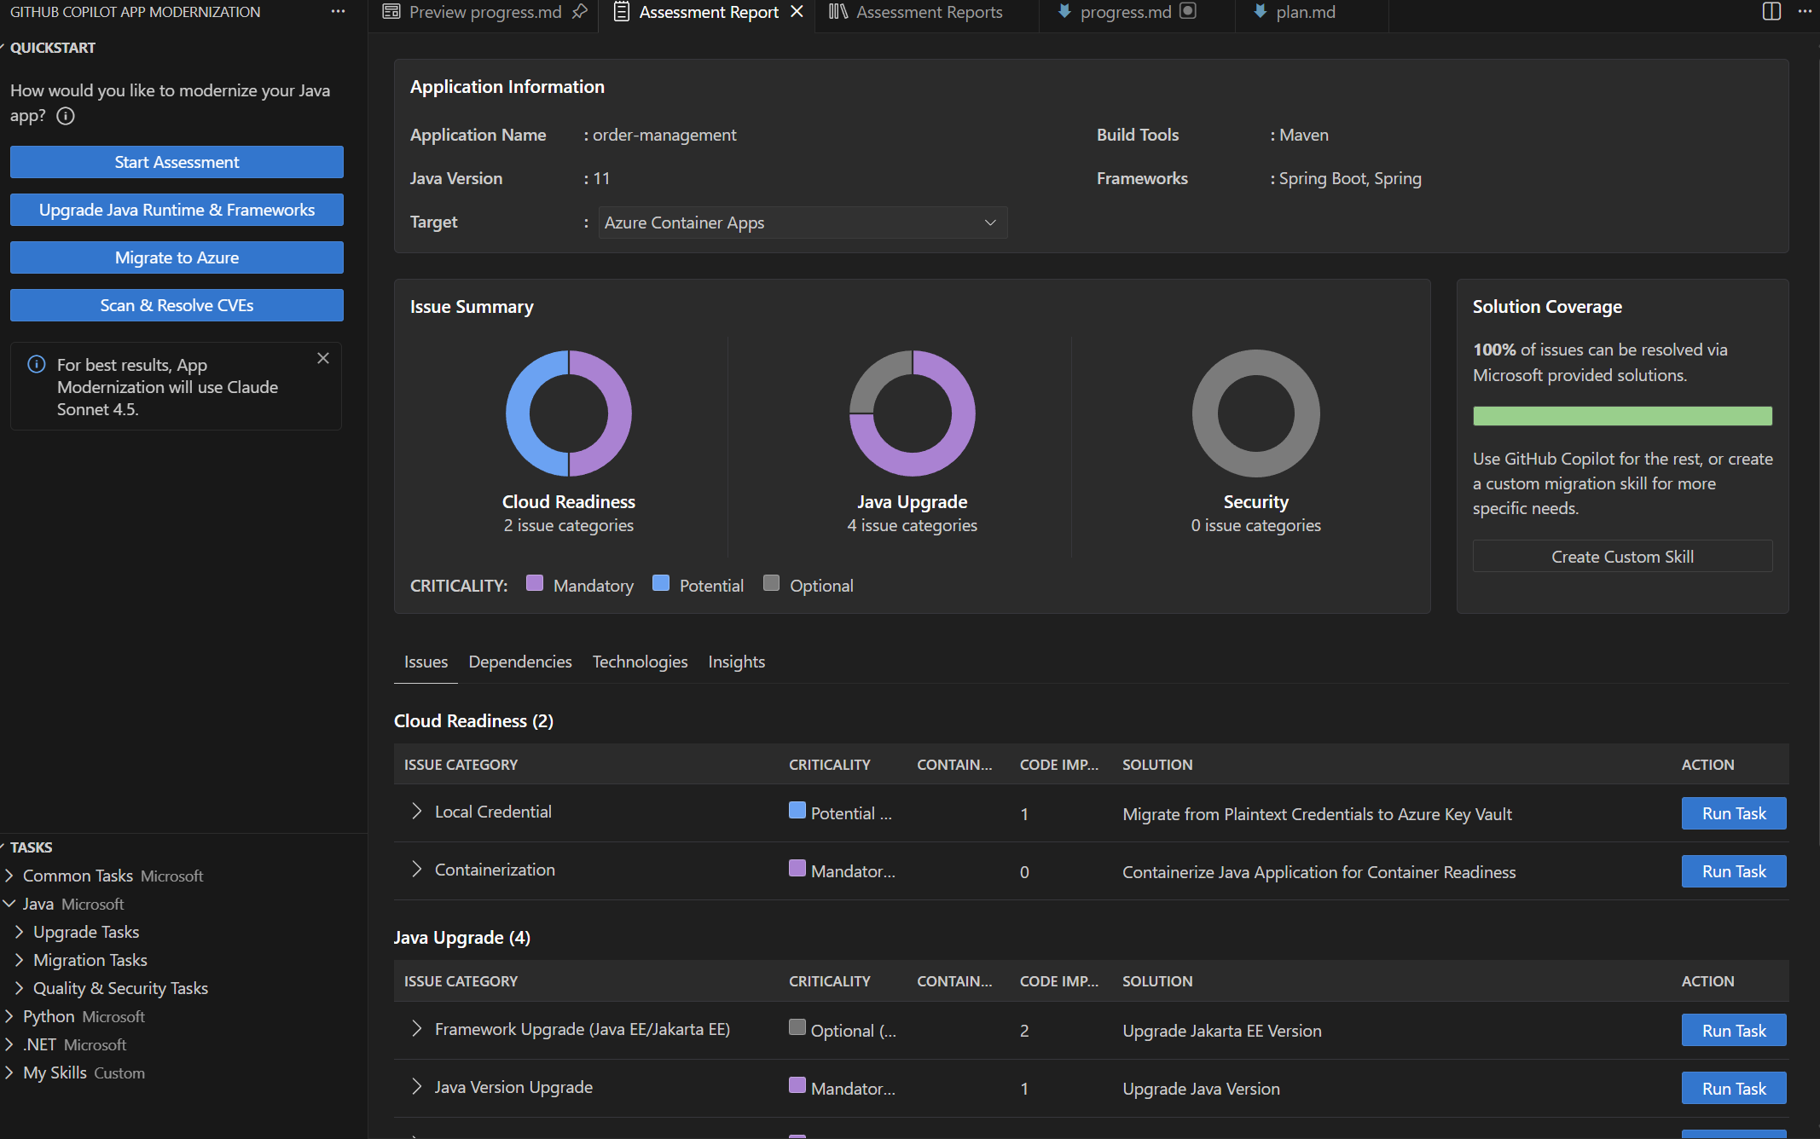Click the info icon beside modernize question

[x=66, y=116]
